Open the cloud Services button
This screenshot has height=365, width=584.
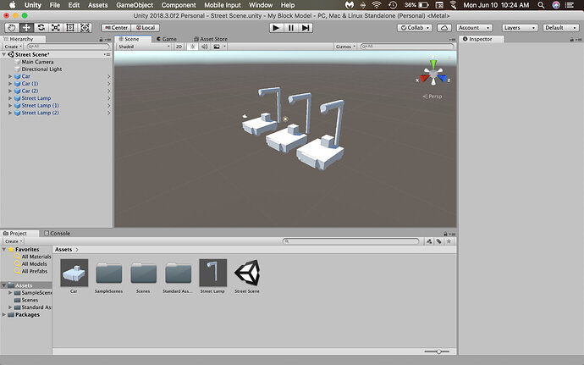[x=444, y=28]
